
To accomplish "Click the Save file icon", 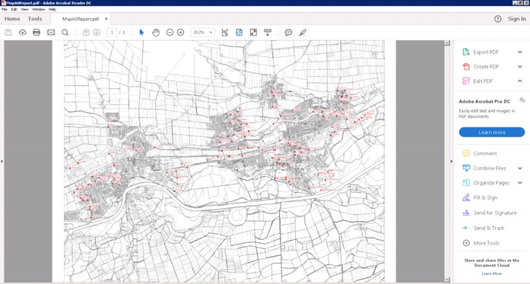I will (x=8, y=33).
